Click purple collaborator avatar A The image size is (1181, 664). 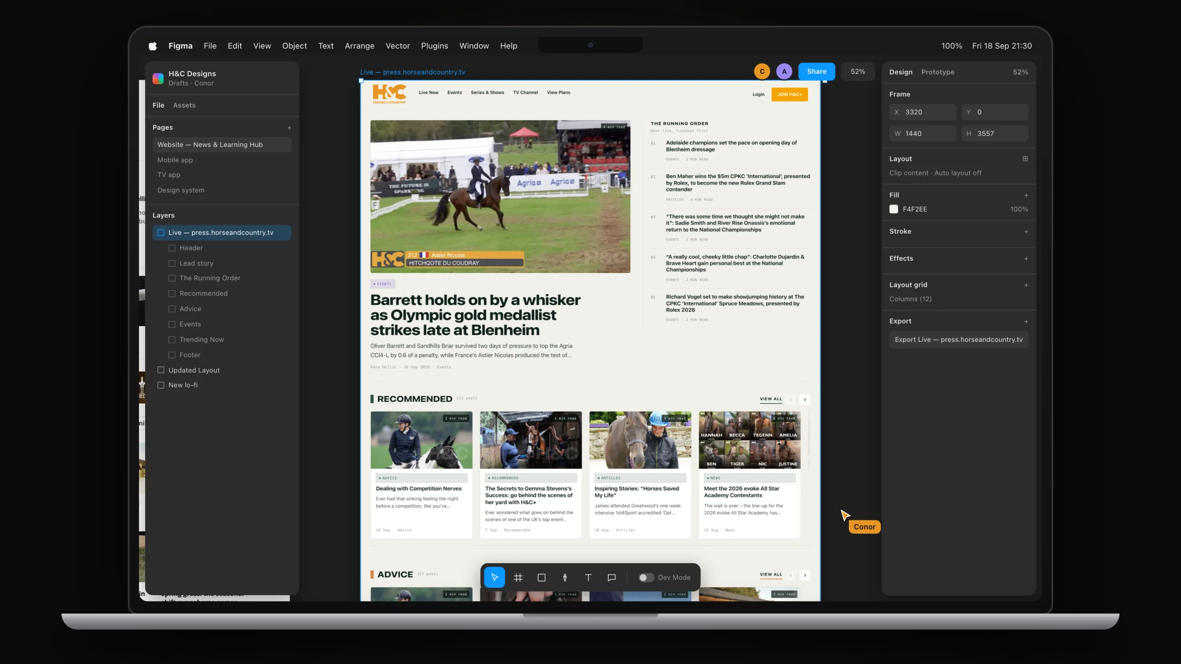pyautogui.click(x=784, y=71)
